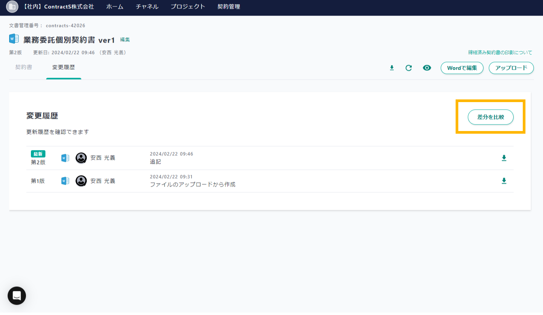The height and width of the screenshot is (315, 543).
Task: Click the Wordで編集 button
Action: (462, 68)
